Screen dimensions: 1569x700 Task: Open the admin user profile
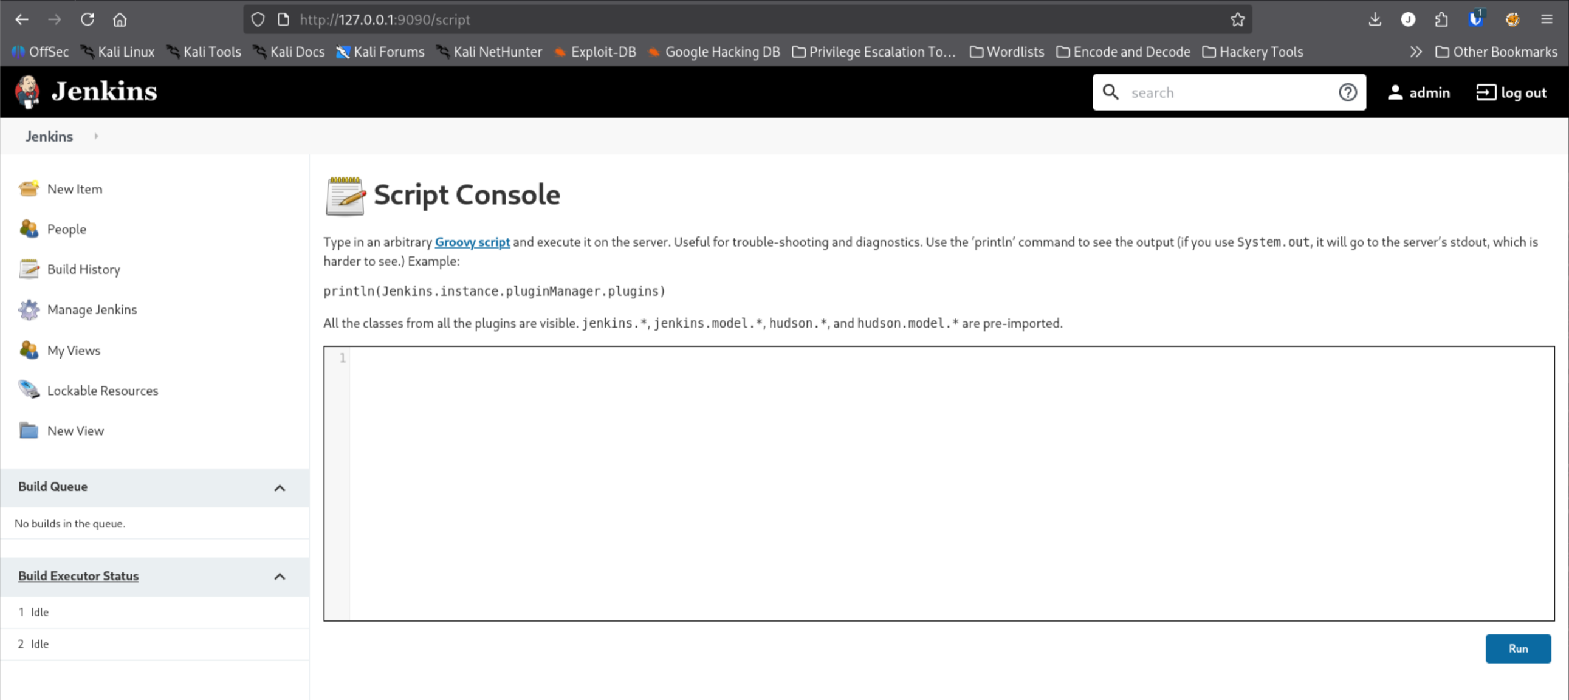1418,92
